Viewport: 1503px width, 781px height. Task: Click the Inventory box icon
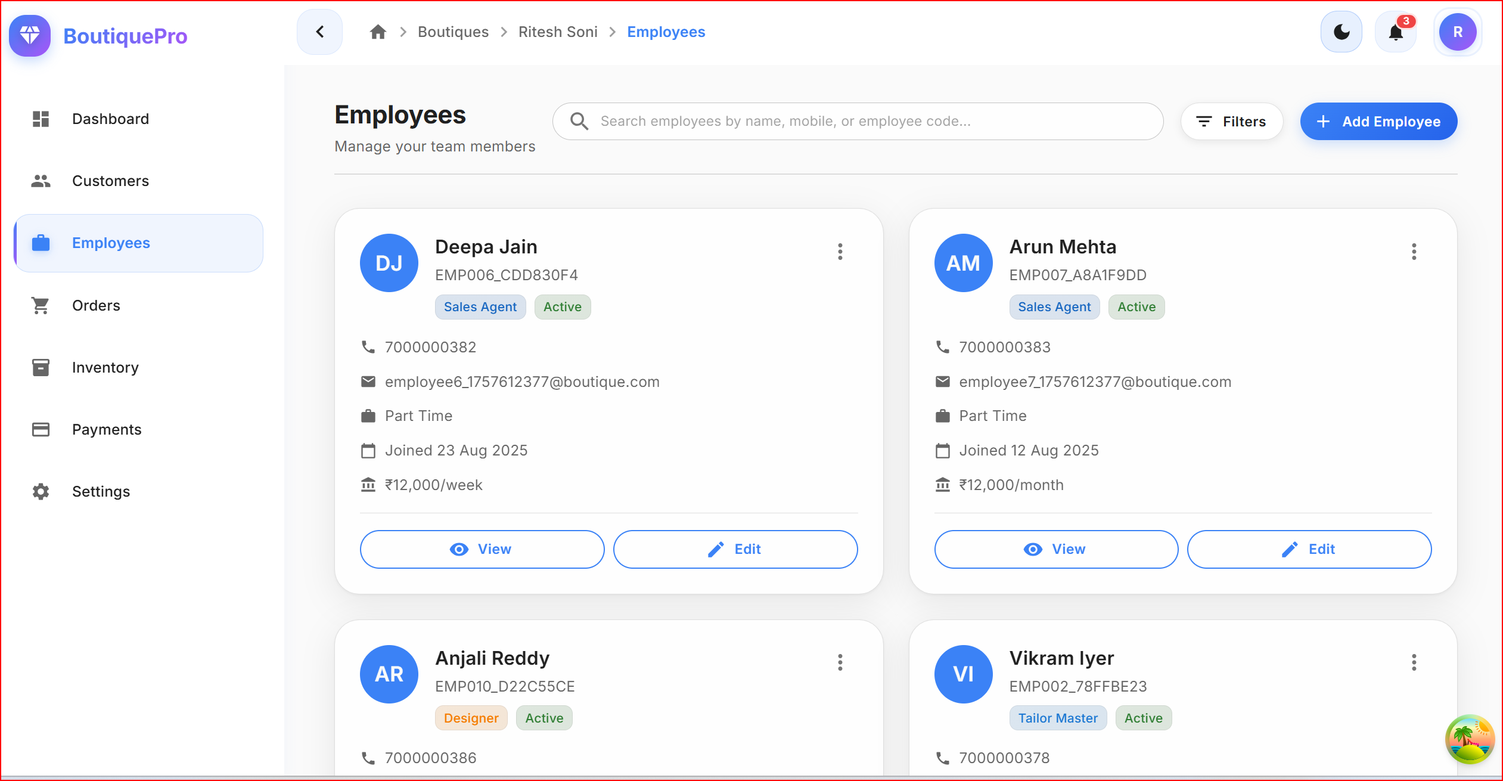pos(40,367)
